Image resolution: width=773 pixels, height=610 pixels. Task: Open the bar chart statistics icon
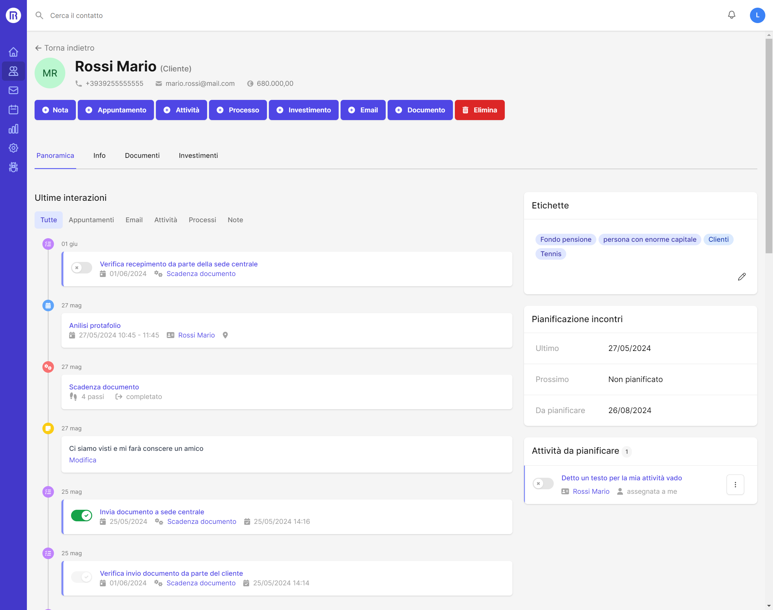click(13, 129)
